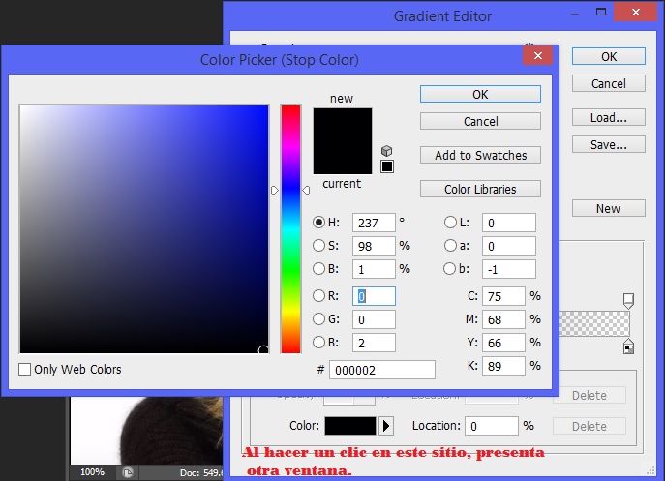Select the opacity stop above gradient bar

[628, 300]
